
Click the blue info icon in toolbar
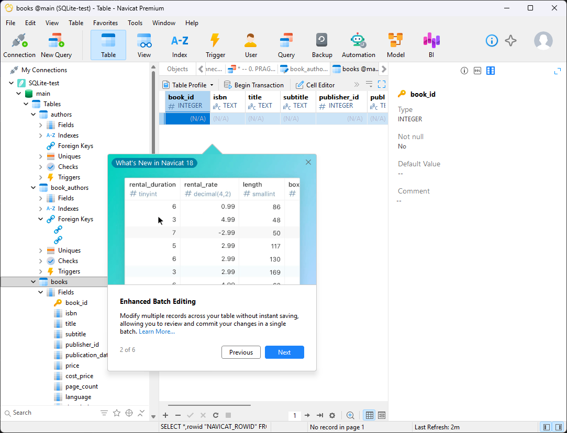pyautogui.click(x=492, y=40)
